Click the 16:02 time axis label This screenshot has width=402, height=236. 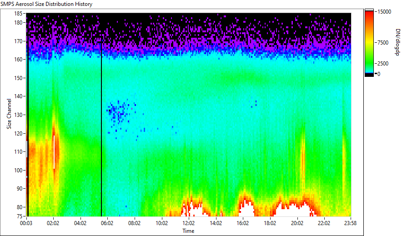click(242, 223)
